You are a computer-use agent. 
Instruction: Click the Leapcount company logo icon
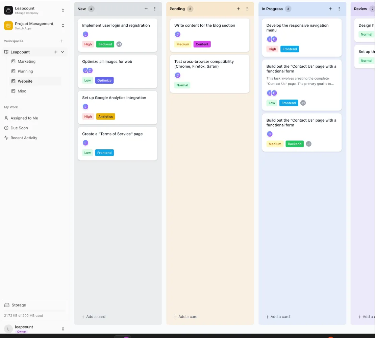tap(8, 10)
